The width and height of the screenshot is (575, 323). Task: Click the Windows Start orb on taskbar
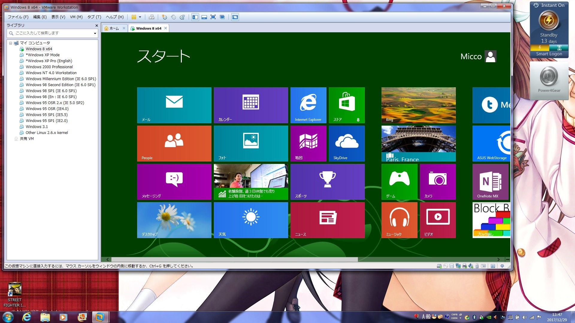point(8,317)
